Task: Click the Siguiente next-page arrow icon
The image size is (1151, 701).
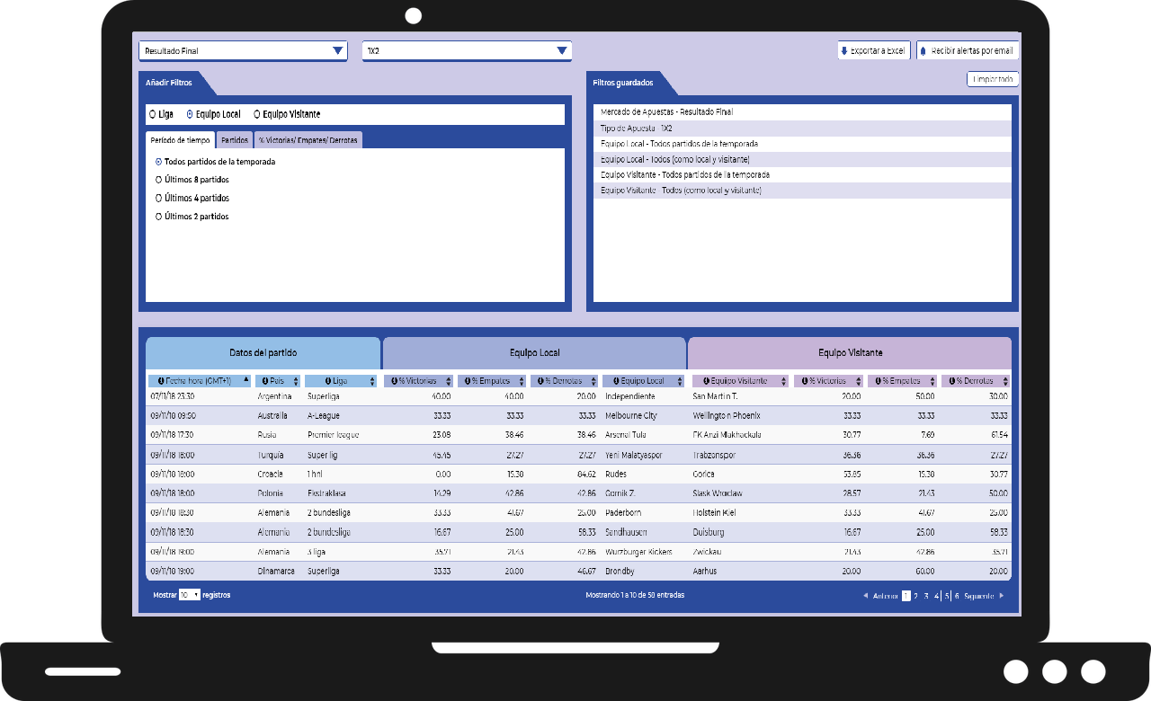Action: point(1002,595)
